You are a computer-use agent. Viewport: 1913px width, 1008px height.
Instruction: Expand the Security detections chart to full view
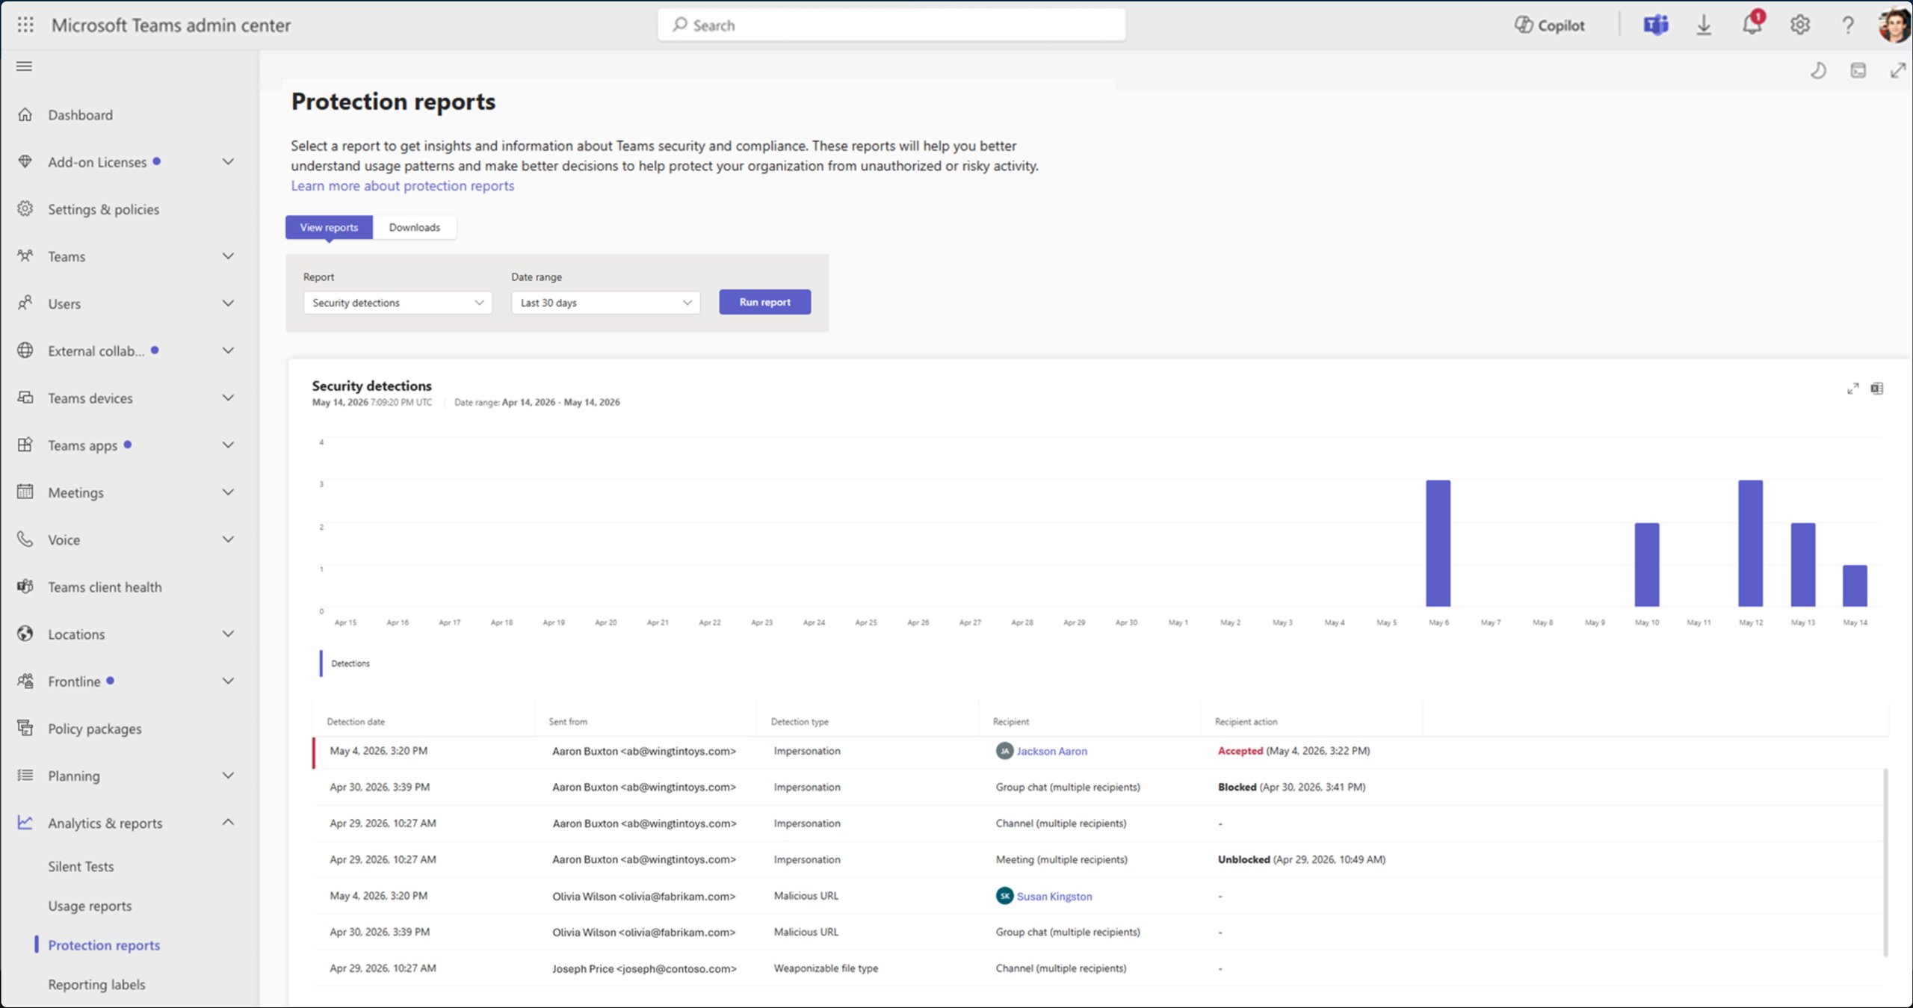[x=1853, y=389]
